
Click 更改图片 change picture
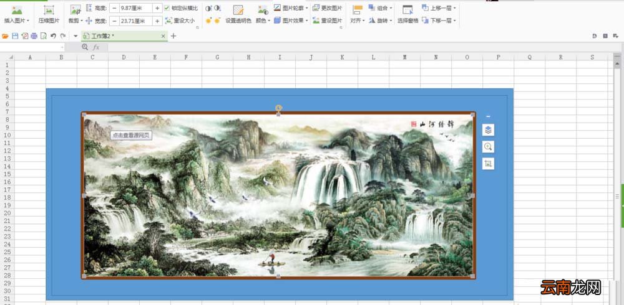click(327, 8)
